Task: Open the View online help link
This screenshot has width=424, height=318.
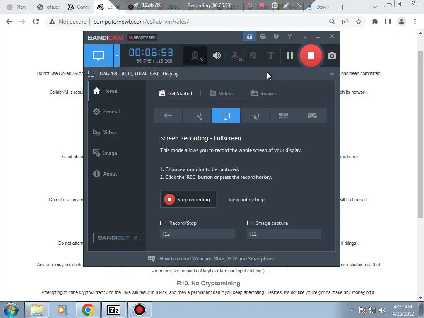Action: pyautogui.click(x=246, y=200)
